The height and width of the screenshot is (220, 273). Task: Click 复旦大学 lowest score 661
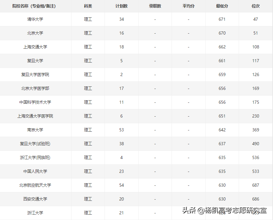(222, 61)
